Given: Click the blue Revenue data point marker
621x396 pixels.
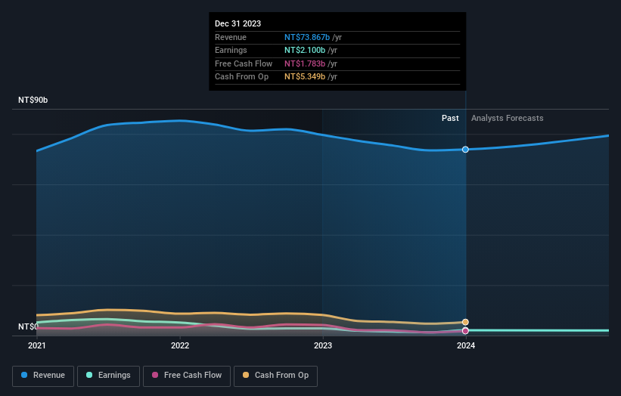Looking at the screenshot, I should (x=465, y=150).
